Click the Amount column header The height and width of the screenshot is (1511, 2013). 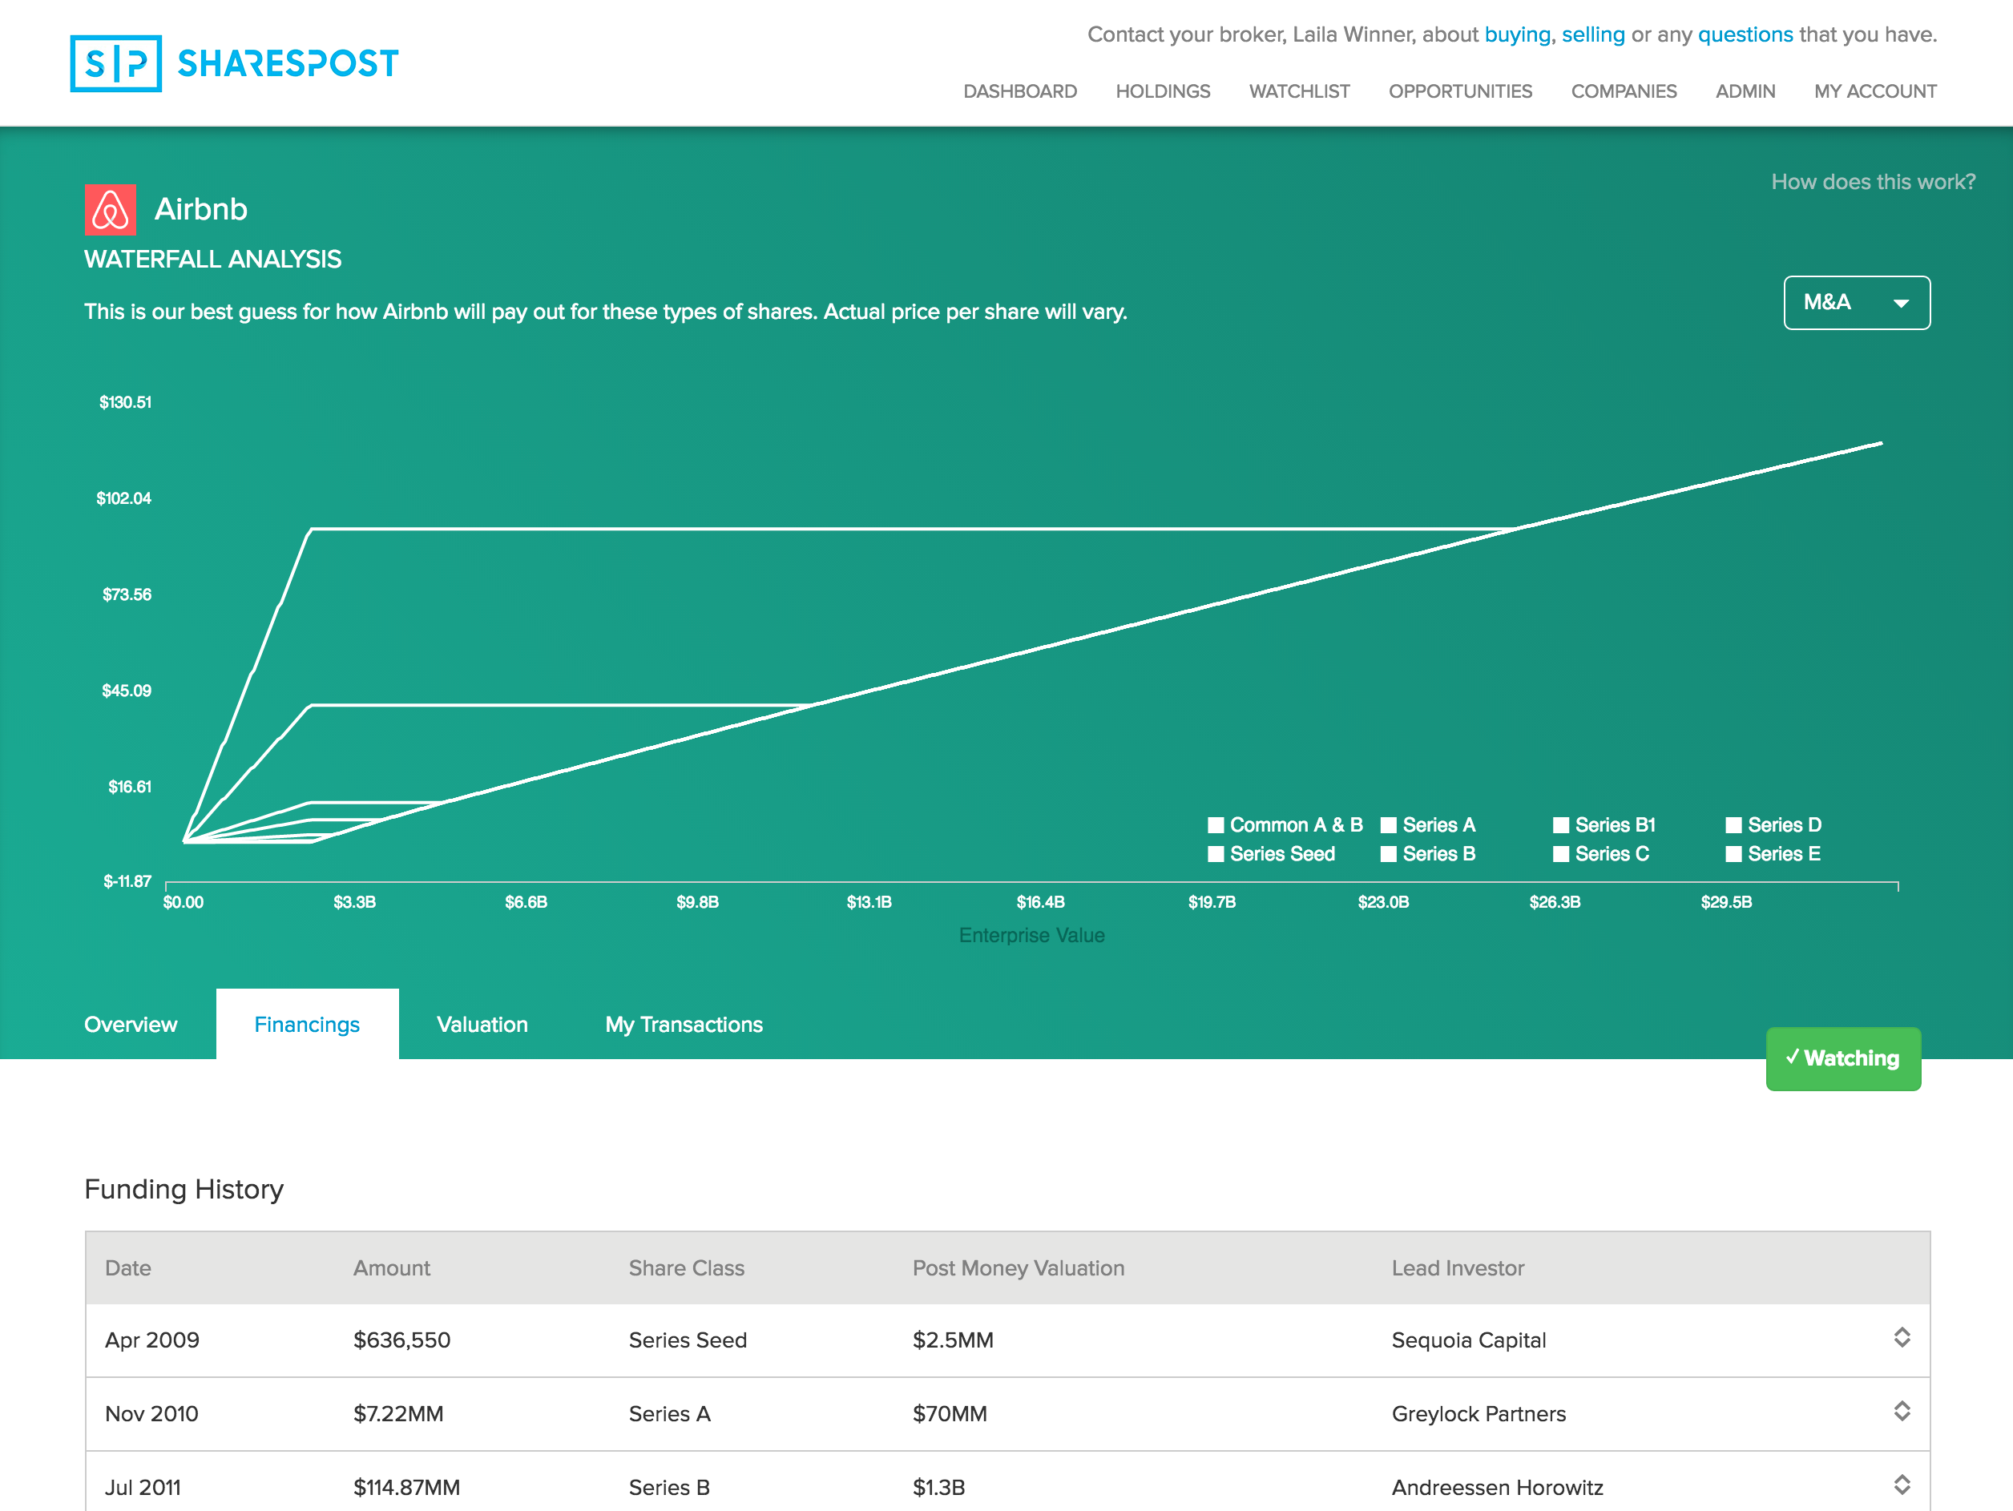[x=391, y=1268]
